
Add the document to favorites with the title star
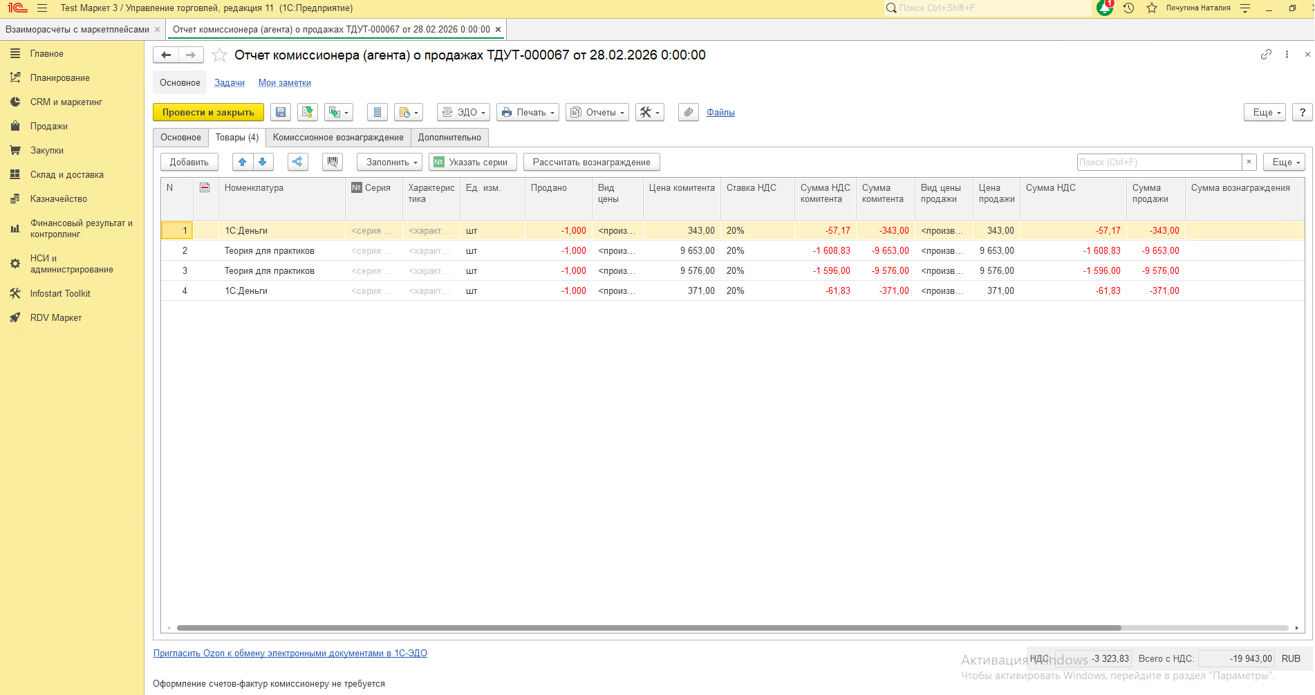pyautogui.click(x=219, y=55)
